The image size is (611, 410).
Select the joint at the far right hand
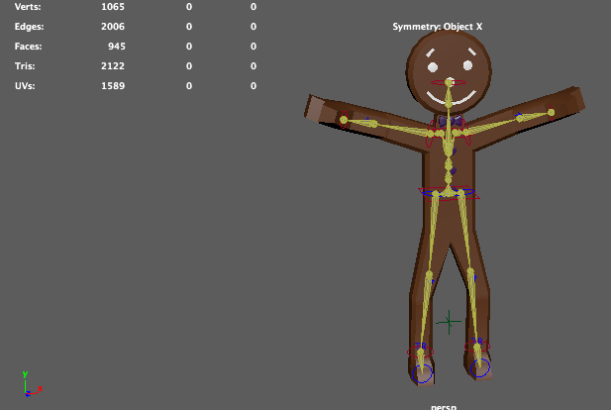pos(552,114)
